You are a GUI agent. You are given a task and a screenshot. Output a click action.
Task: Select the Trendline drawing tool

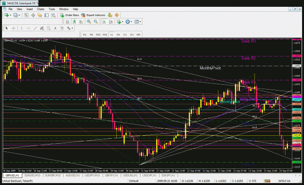35,28
